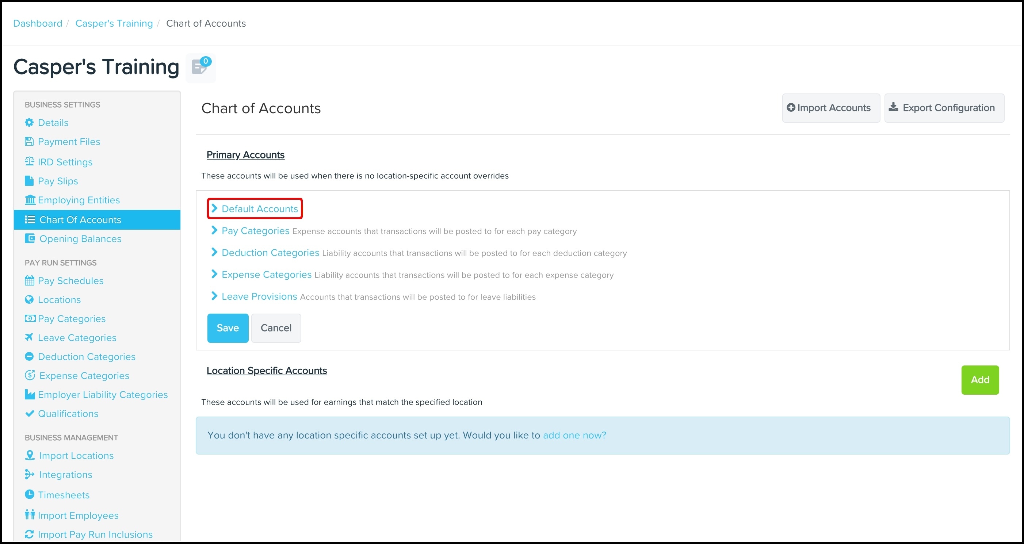1024x544 pixels.
Task: Click the clock icon beside Timesheets
Action: coord(30,494)
